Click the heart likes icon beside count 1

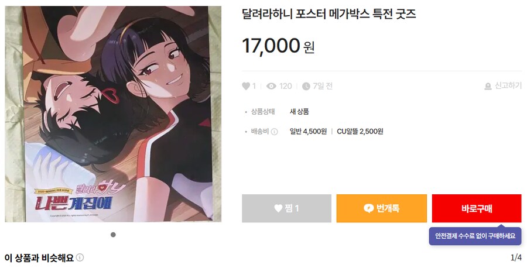[246, 87]
